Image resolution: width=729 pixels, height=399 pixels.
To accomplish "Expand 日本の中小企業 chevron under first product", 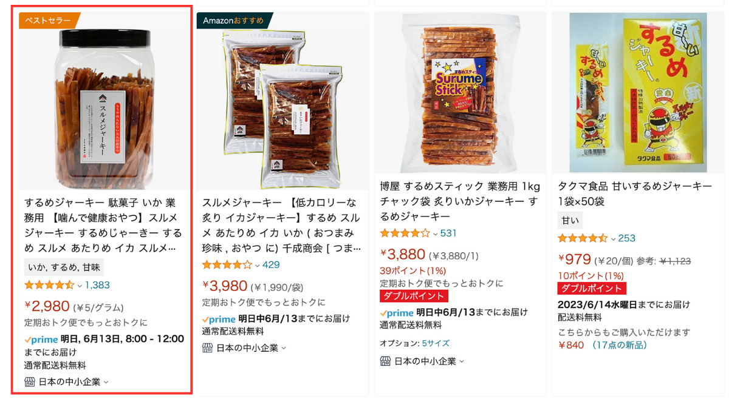I will pos(106,382).
